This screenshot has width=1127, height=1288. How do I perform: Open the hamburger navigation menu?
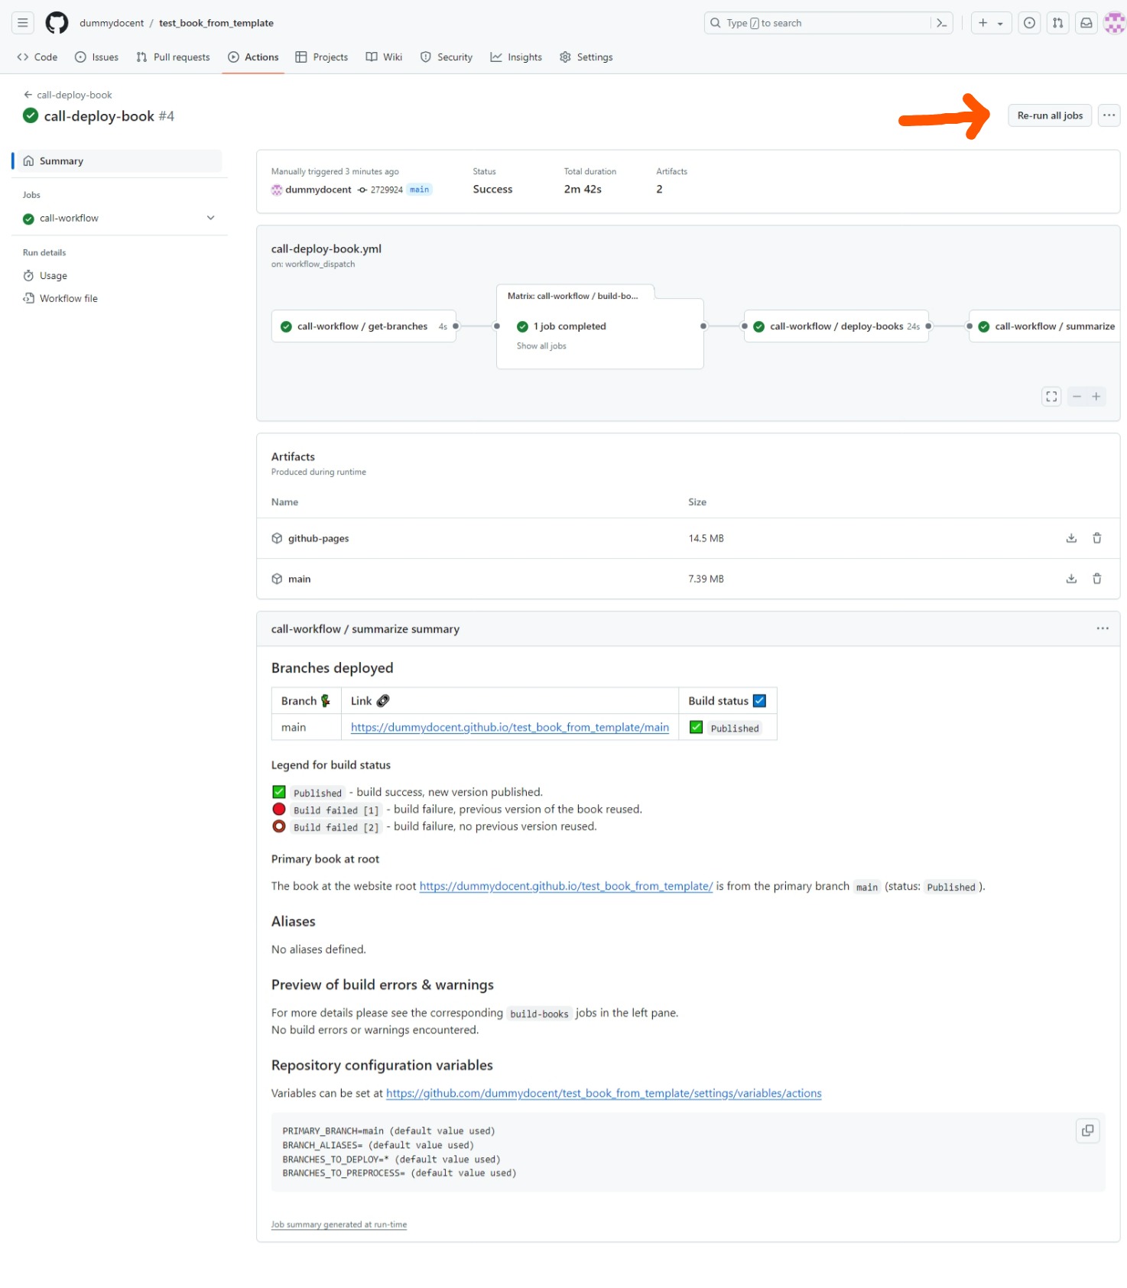(23, 23)
